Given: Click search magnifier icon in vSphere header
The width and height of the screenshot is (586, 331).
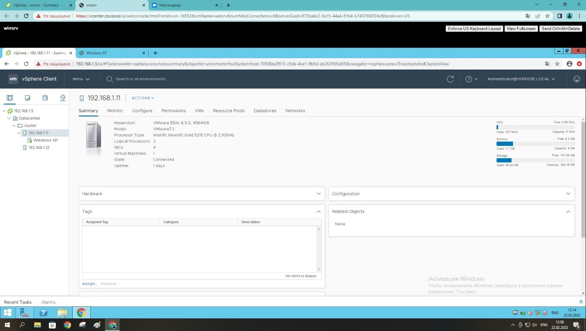Looking at the screenshot, I should click(x=110, y=79).
